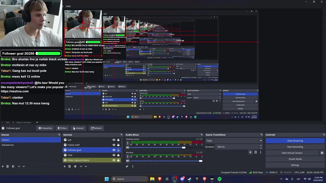Open scene filters icon in Scenes toolbar
The image size is (326, 183).
click(13, 166)
